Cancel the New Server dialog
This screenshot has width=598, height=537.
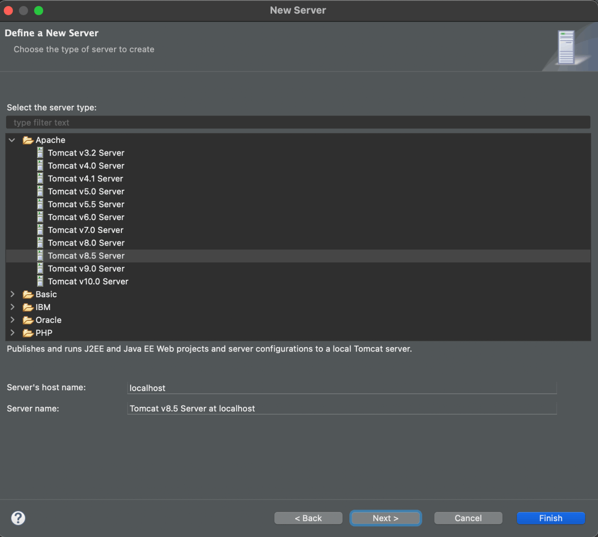click(x=468, y=518)
